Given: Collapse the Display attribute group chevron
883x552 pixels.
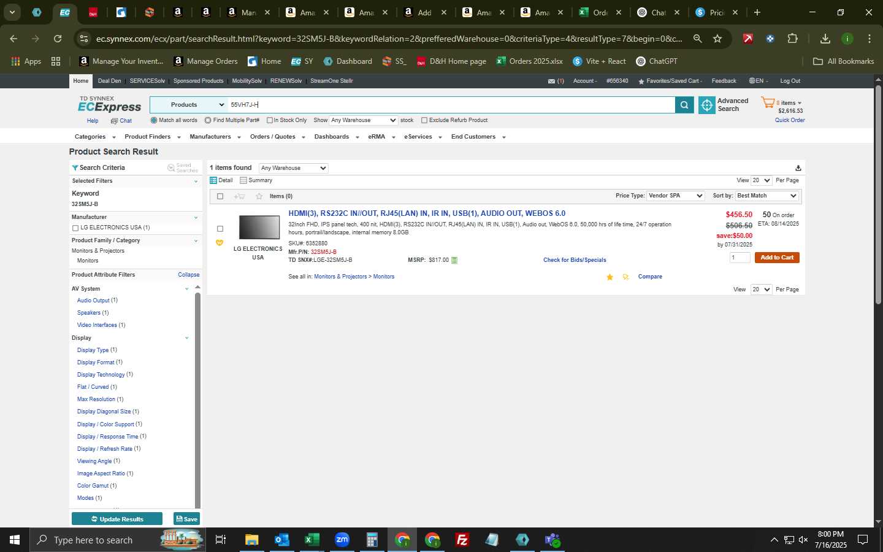Looking at the screenshot, I should tap(186, 338).
